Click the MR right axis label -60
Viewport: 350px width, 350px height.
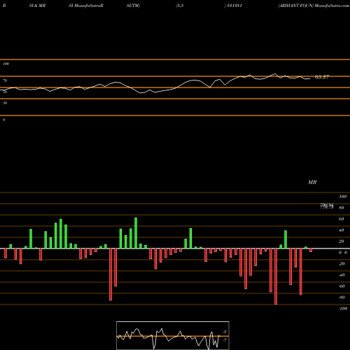click(342, 286)
